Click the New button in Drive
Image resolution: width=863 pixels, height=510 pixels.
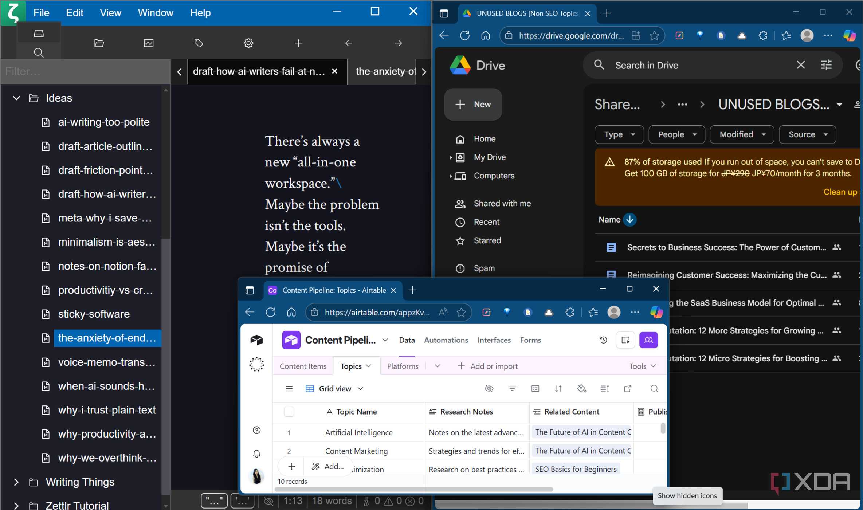pos(473,105)
